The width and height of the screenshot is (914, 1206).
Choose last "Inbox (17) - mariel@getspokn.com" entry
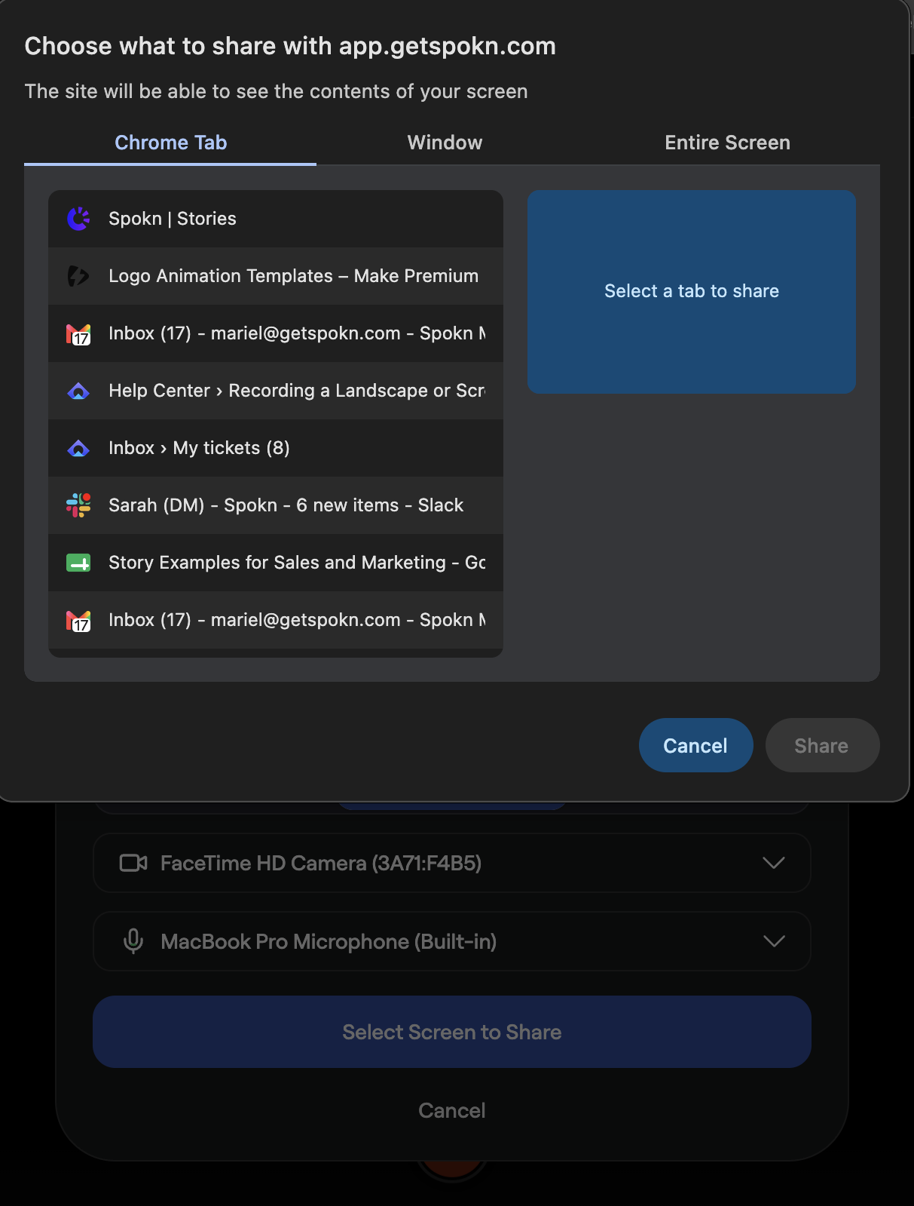(x=276, y=620)
